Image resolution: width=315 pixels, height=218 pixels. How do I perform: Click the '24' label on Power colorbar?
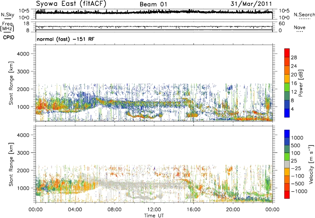click(294, 66)
